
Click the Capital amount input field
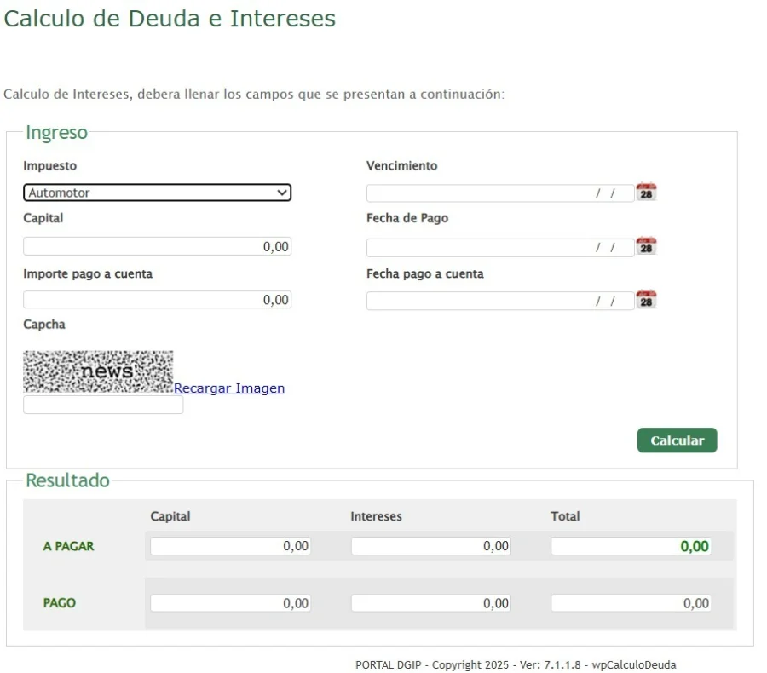157,246
